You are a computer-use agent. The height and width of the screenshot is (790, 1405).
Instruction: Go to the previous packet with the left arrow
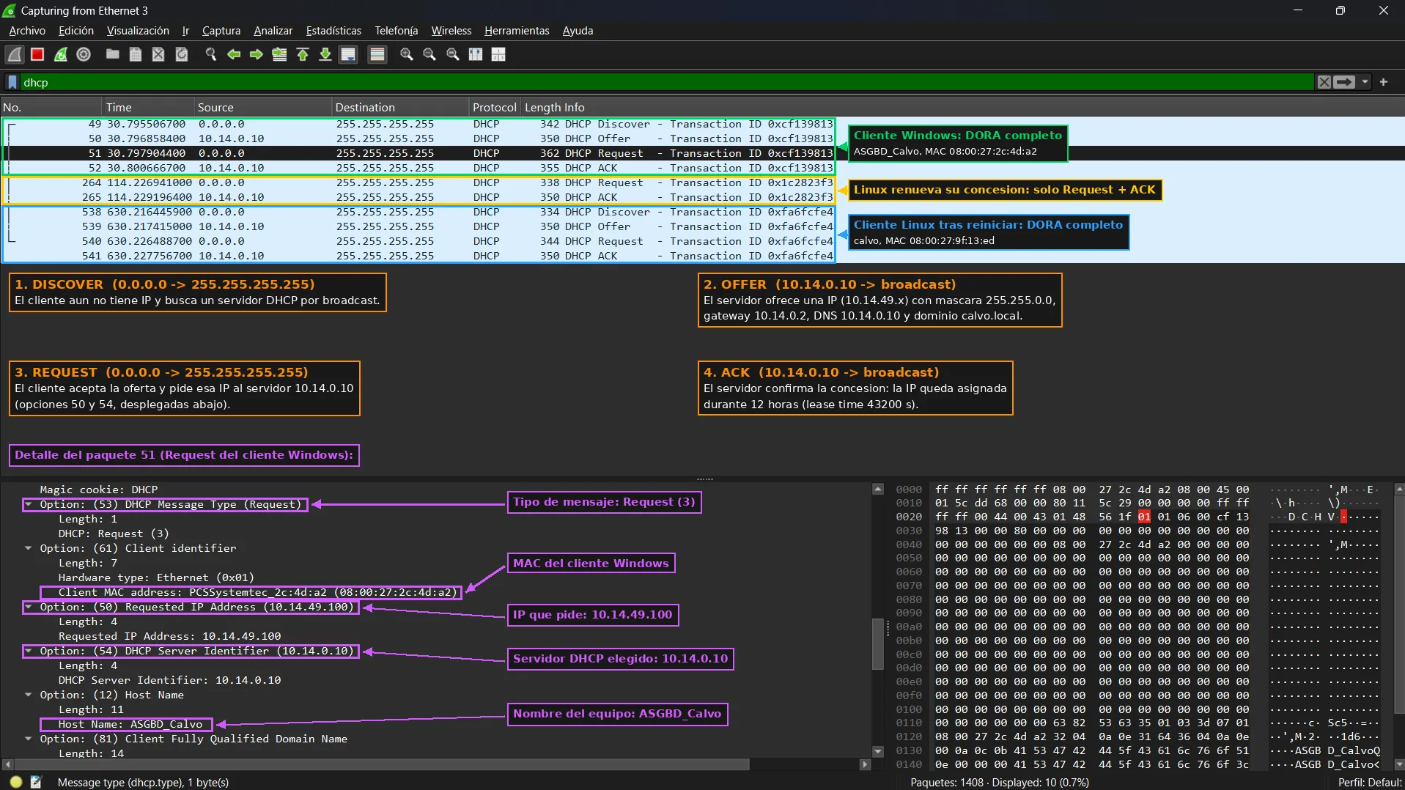pyautogui.click(x=234, y=54)
